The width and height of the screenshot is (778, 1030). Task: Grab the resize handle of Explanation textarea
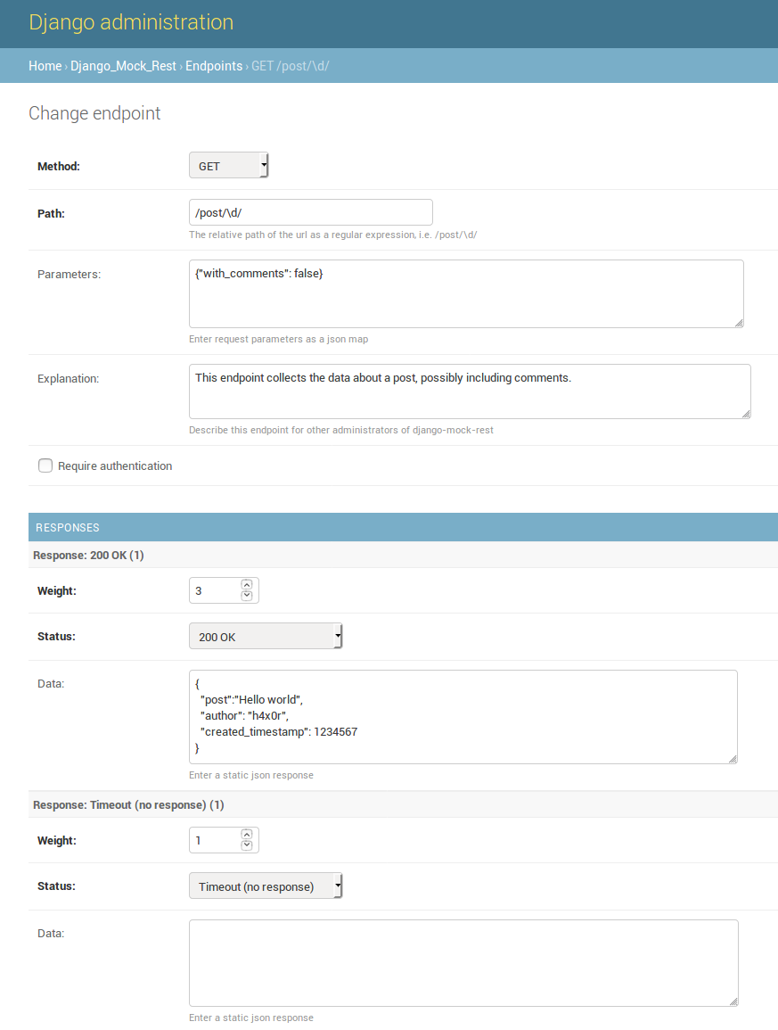(746, 414)
